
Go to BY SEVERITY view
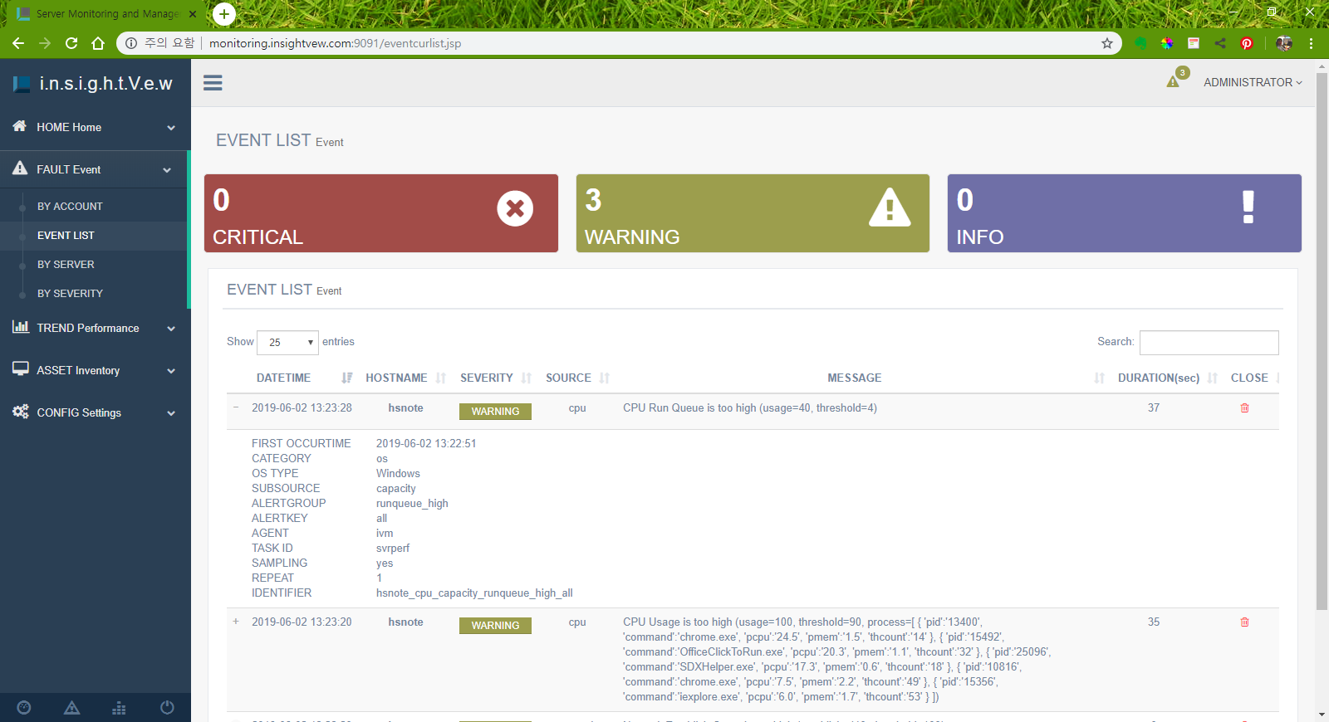coord(70,294)
